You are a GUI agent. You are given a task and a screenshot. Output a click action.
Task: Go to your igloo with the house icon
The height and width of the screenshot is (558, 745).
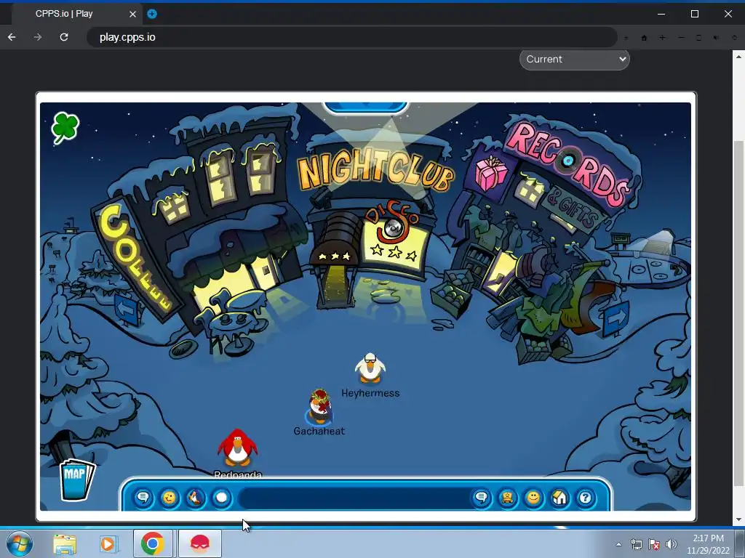(559, 498)
